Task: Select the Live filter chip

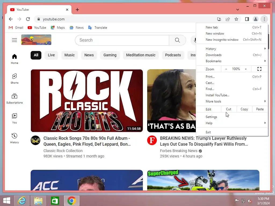Action: pos(51,55)
